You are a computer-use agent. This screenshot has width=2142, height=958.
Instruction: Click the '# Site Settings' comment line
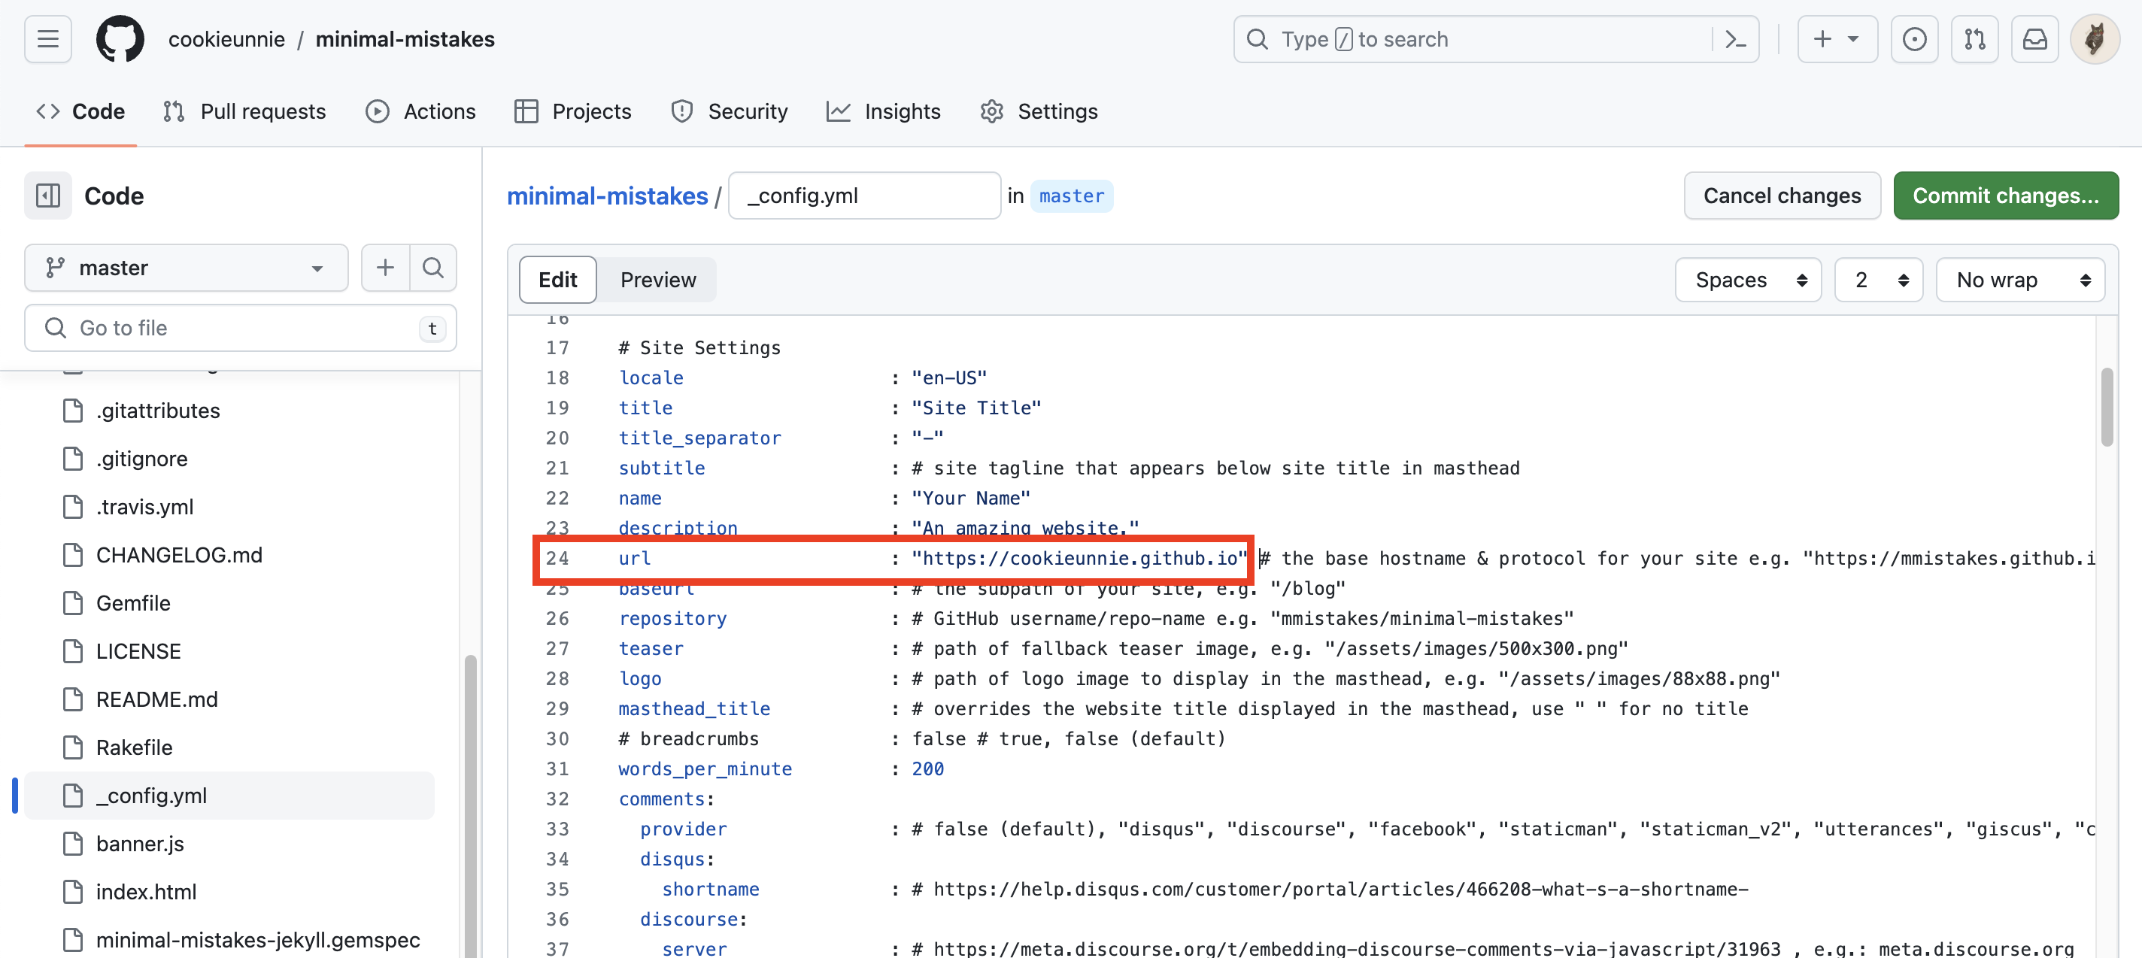[699, 347]
